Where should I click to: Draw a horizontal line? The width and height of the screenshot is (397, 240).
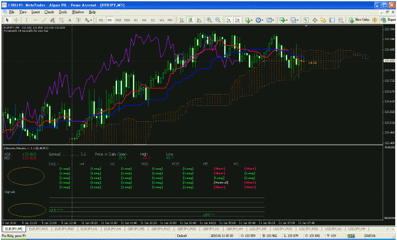coord(35,20)
